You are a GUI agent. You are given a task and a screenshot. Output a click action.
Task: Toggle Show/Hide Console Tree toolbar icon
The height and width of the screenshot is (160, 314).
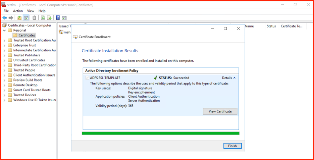[26, 18]
